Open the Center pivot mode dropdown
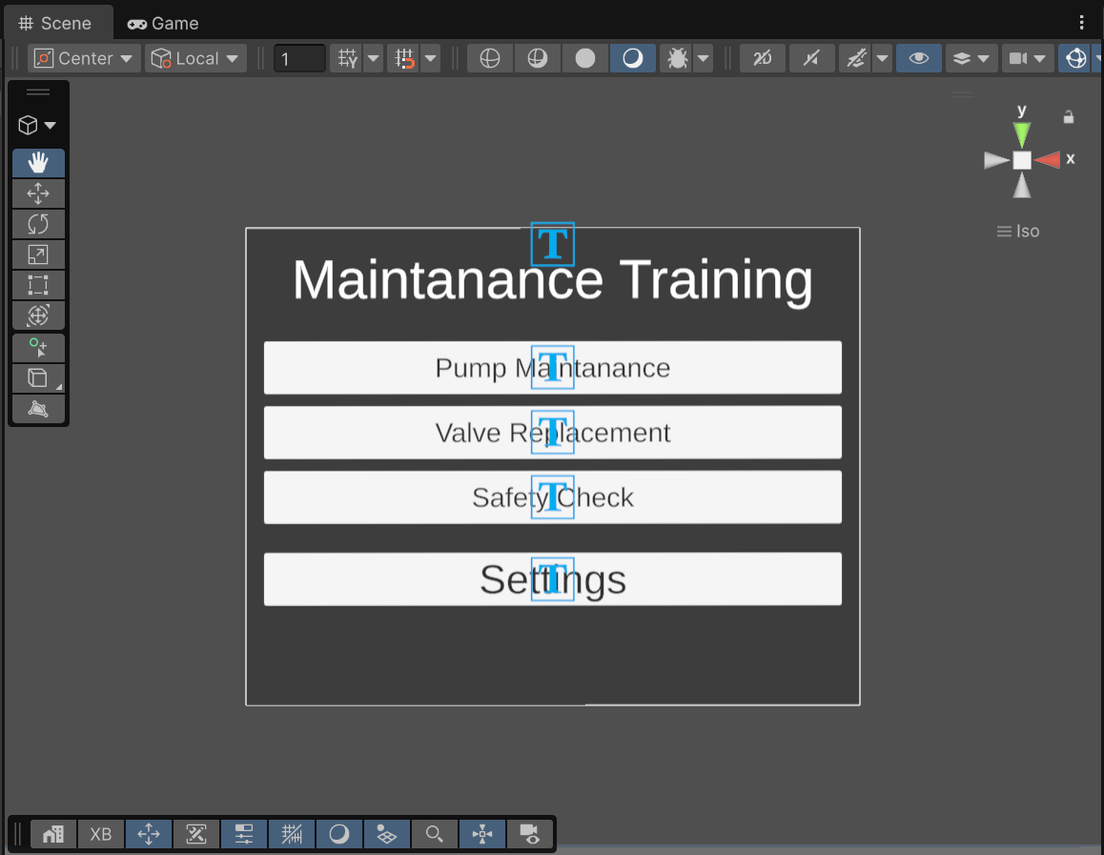 pyautogui.click(x=85, y=58)
